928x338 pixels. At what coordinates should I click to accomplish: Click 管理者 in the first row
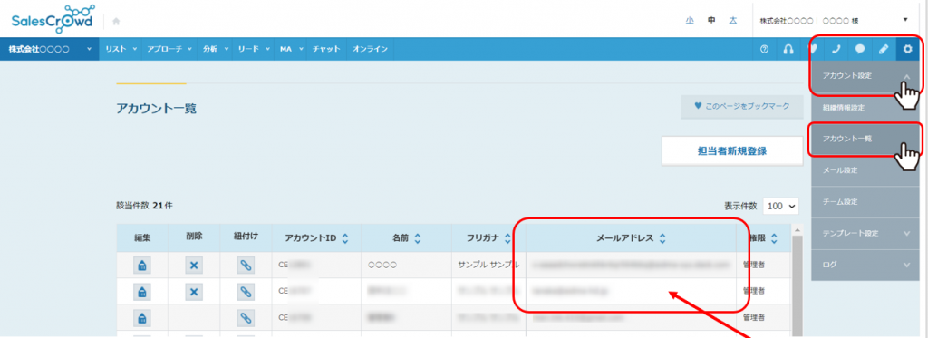753,266
